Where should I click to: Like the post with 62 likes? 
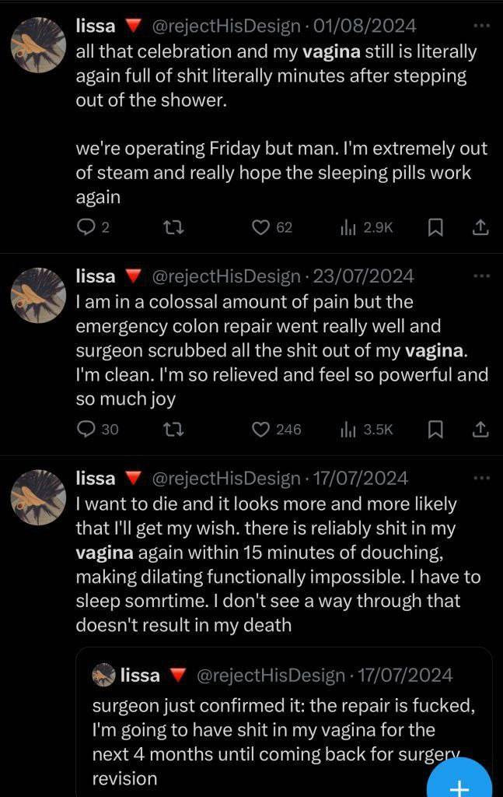(261, 227)
